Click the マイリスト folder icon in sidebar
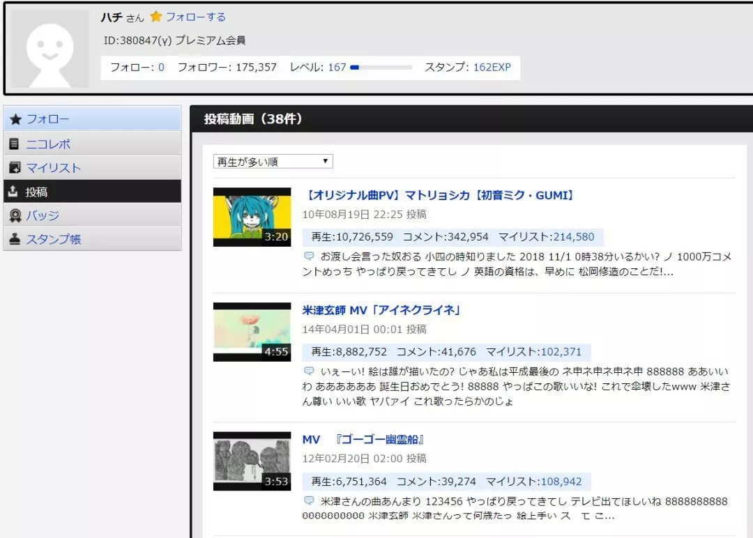 coord(15,168)
